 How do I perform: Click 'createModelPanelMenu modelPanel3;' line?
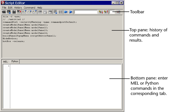click(25, 30)
